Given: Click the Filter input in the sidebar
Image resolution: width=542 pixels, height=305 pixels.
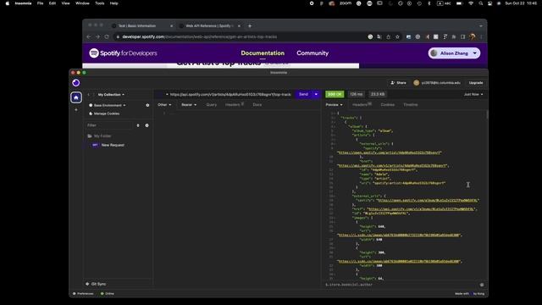Looking at the screenshot, I should (109, 125).
